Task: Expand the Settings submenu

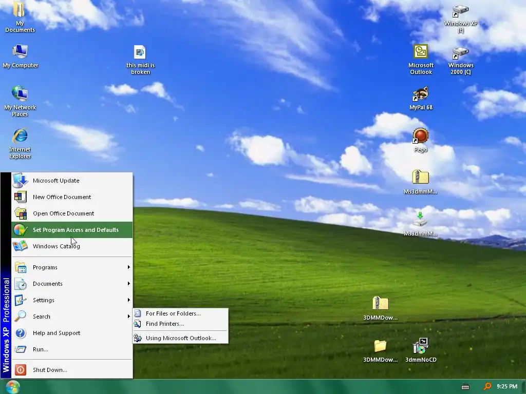Action: (72, 300)
